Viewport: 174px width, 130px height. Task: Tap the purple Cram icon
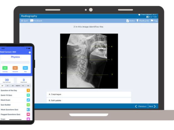click(x=28, y=119)
